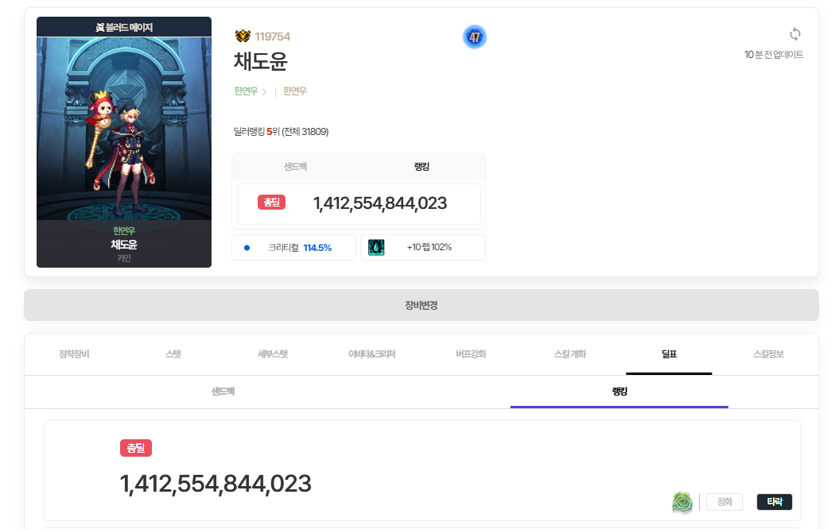The height and width of the screenshot is (529, 839).
Task: Select the 정화 toggle option
Action: 724,502
